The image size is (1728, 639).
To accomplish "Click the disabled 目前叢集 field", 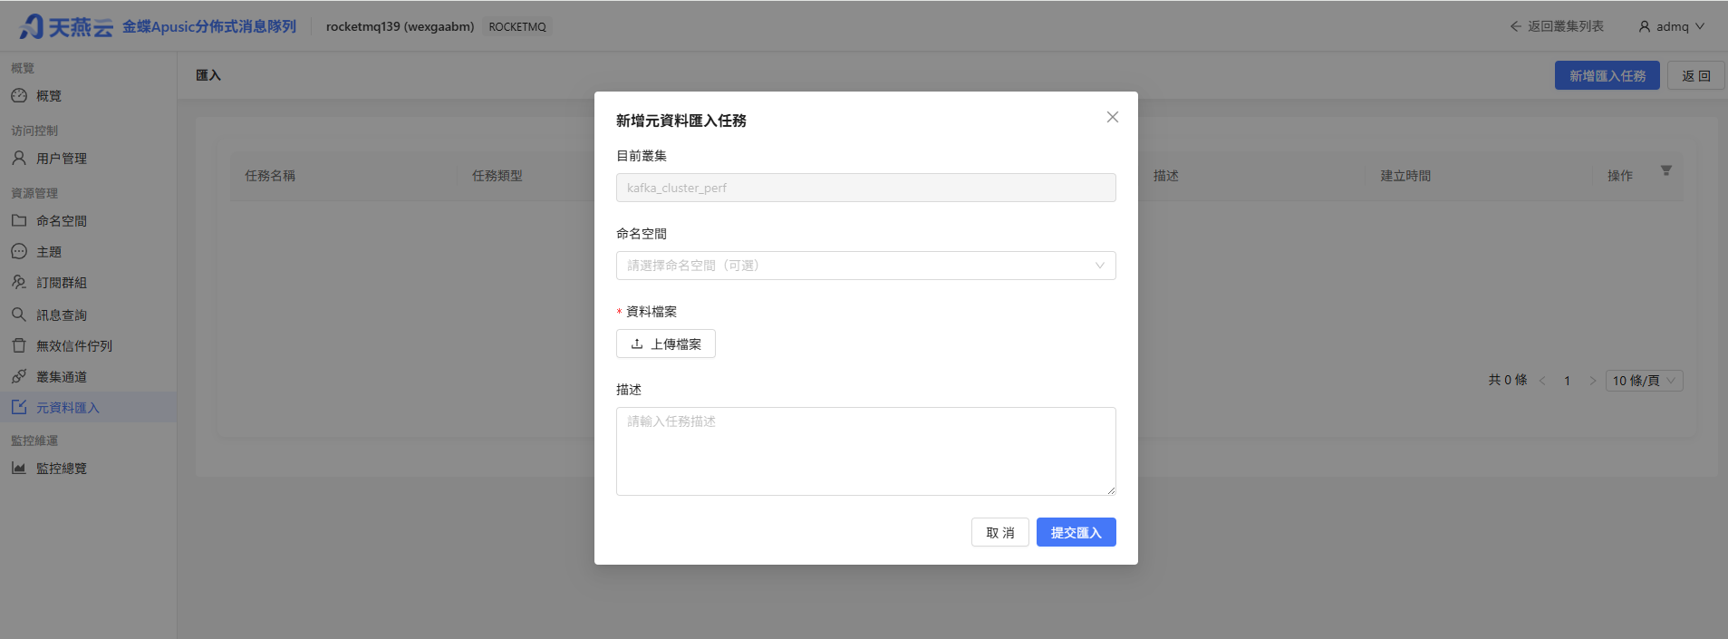I will point(866,188).
